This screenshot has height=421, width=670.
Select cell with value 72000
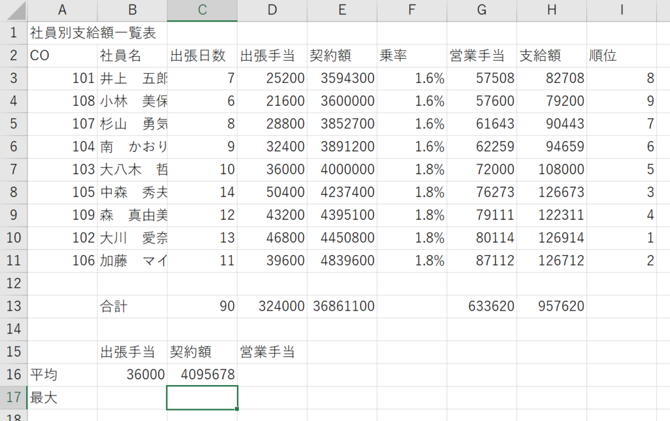tap(482, 169)
